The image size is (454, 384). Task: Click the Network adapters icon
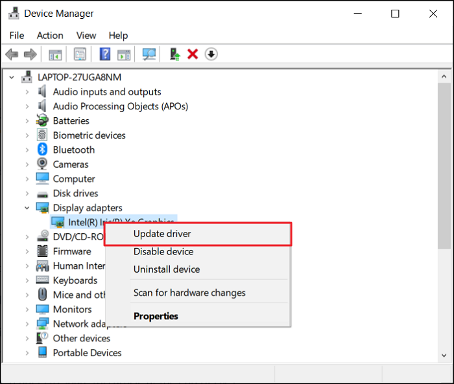click(42, 324)
